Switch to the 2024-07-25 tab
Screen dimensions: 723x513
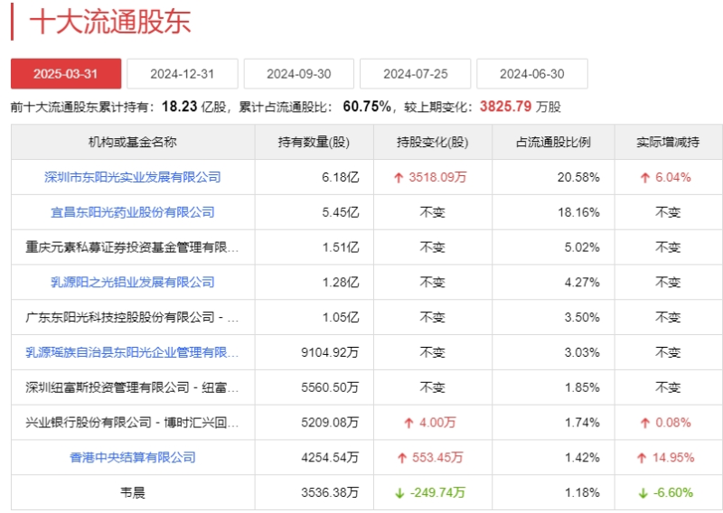click(415, 74)
